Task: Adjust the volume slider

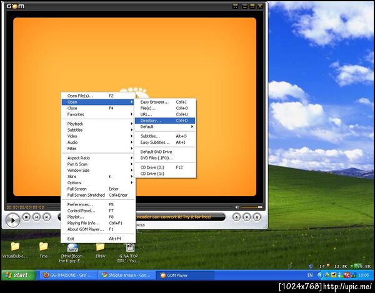Action: click(x=252, y=207)
